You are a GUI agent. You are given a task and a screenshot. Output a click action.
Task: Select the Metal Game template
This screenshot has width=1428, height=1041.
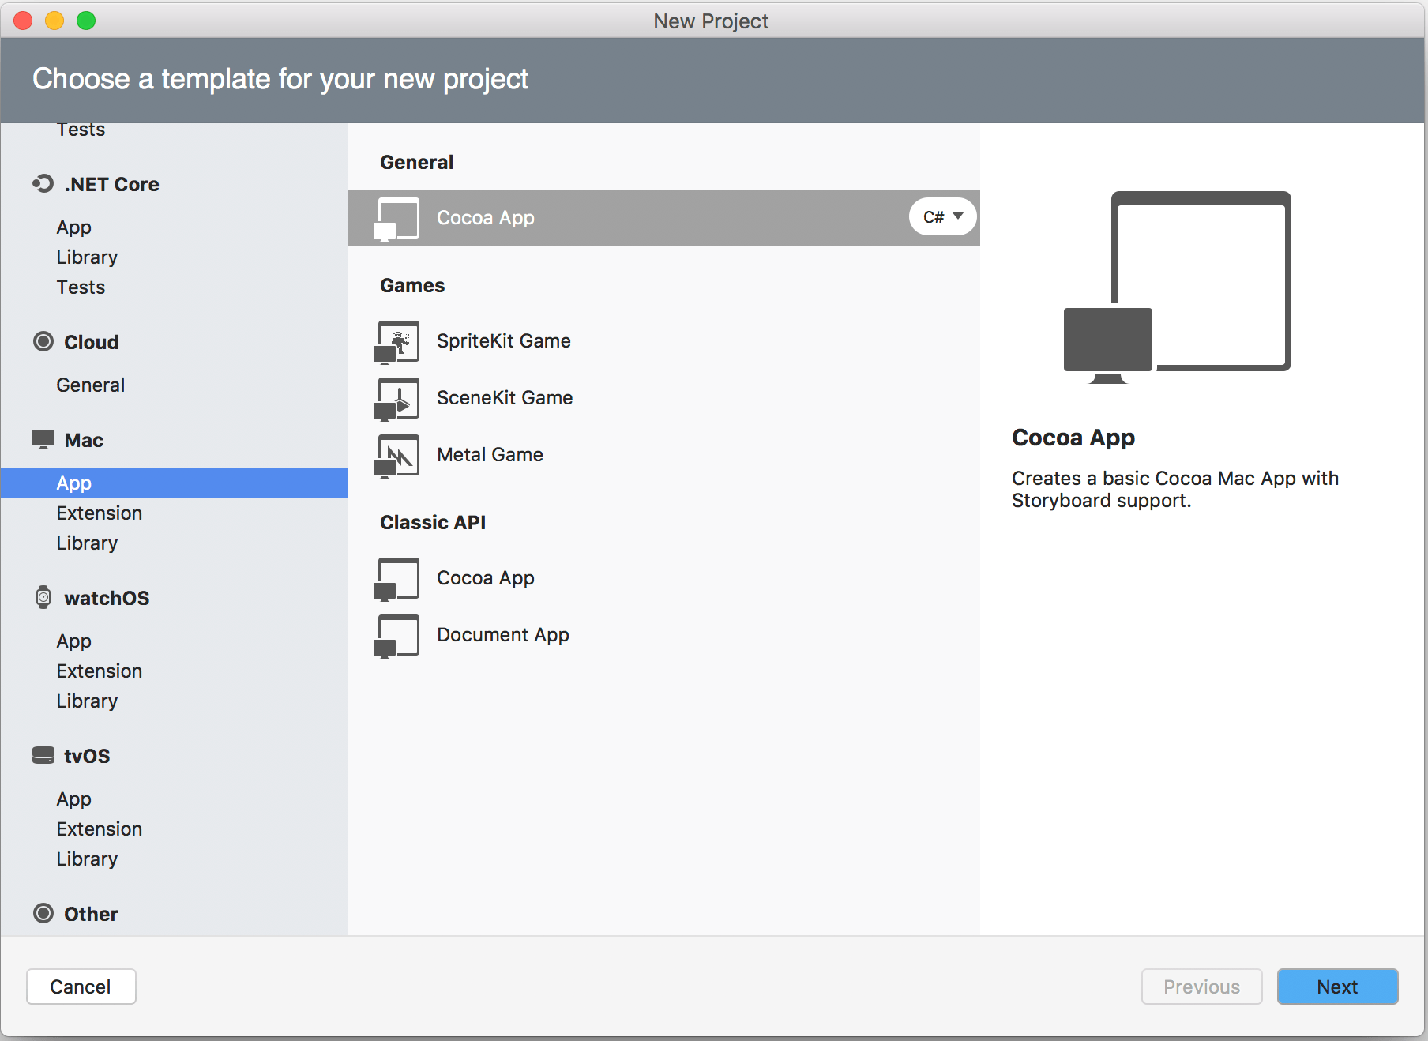(664, 455)
